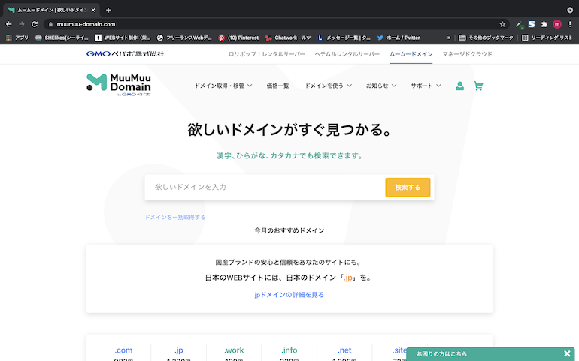Go to ロリポップ！レンタルサーバー
579x361 pixels.
coord(267,54)
